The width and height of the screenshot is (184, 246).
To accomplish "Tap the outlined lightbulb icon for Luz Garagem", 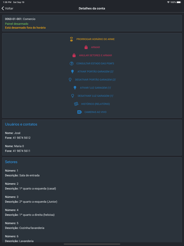I will click(x=73, y=96).
